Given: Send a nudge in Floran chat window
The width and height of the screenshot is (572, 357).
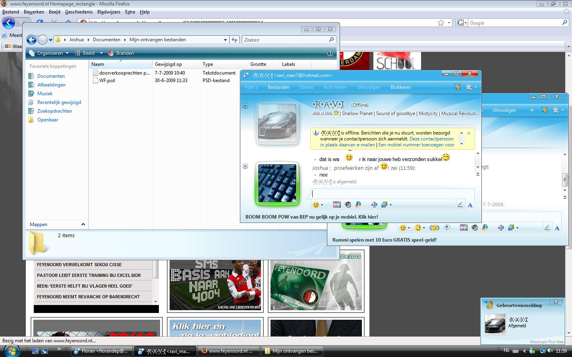Looking at the screenshot, I should [x=435, y=228].
